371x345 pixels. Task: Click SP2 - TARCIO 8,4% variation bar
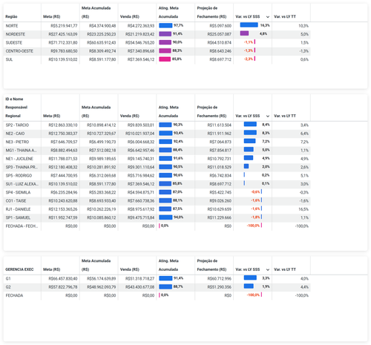[x=250, y=124]
